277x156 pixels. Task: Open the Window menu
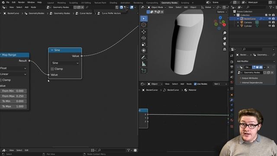click(x=31, y=3)
